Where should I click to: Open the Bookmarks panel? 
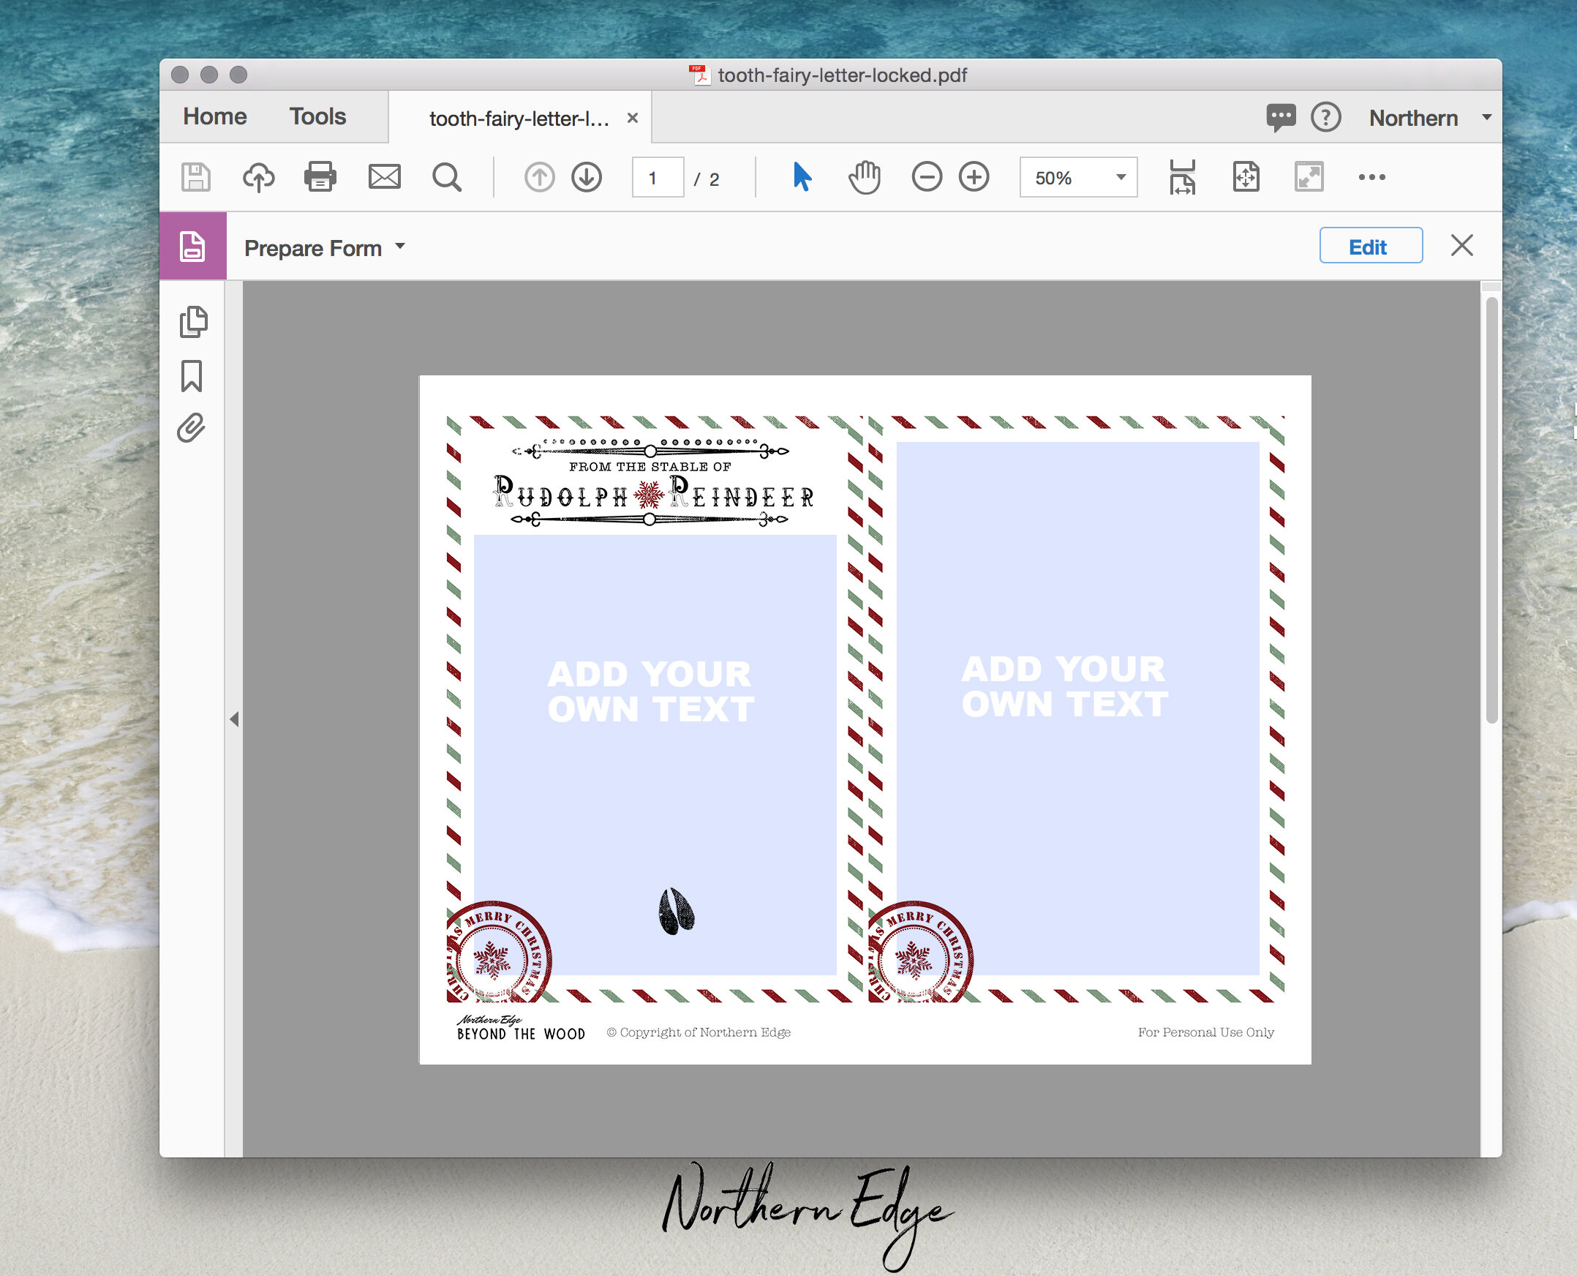pos(192,377)
